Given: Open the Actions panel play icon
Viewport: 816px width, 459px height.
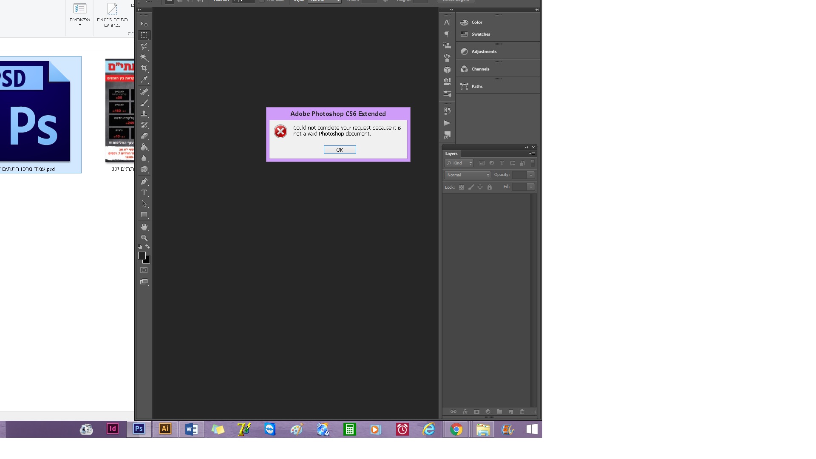Looking at the screenshot, I should (447, 123).
